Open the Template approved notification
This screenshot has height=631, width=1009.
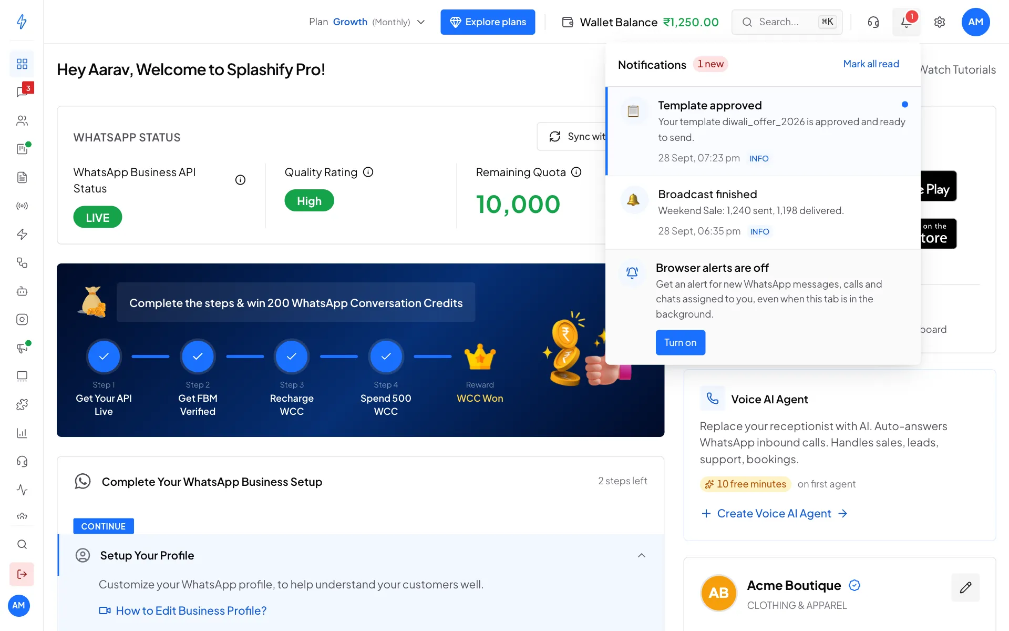tap(763, 131)
